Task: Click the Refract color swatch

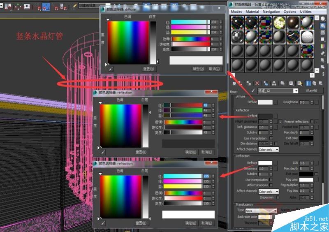Action: 265,163
